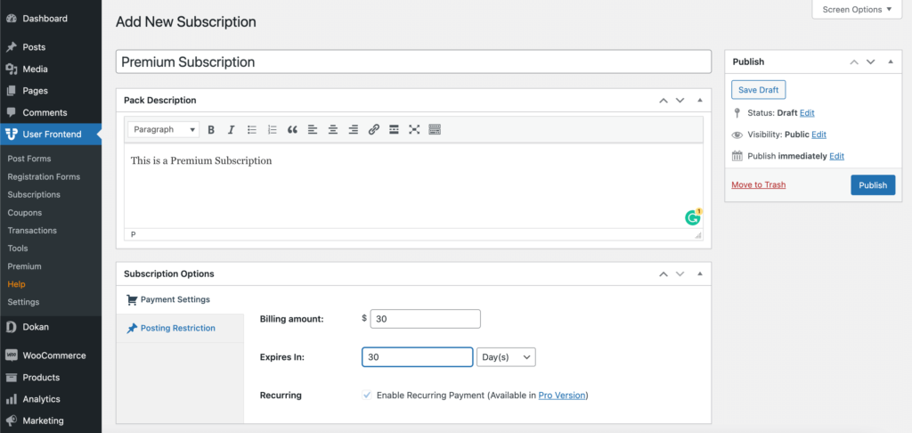Open the Pro Version link
The width and height of the screenshot is (912, 433).
point(562,396)
